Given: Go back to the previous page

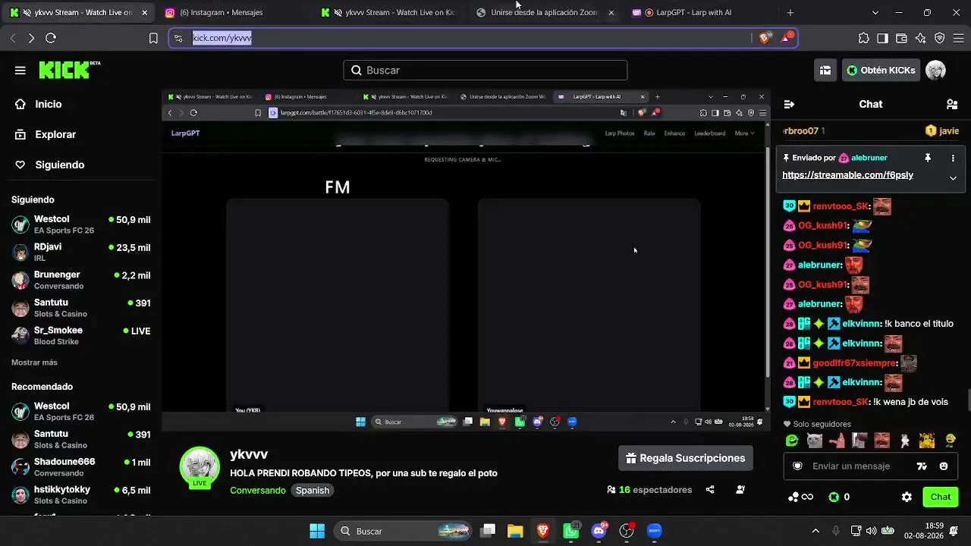Looking at the screenshot, I should point(13,38).
